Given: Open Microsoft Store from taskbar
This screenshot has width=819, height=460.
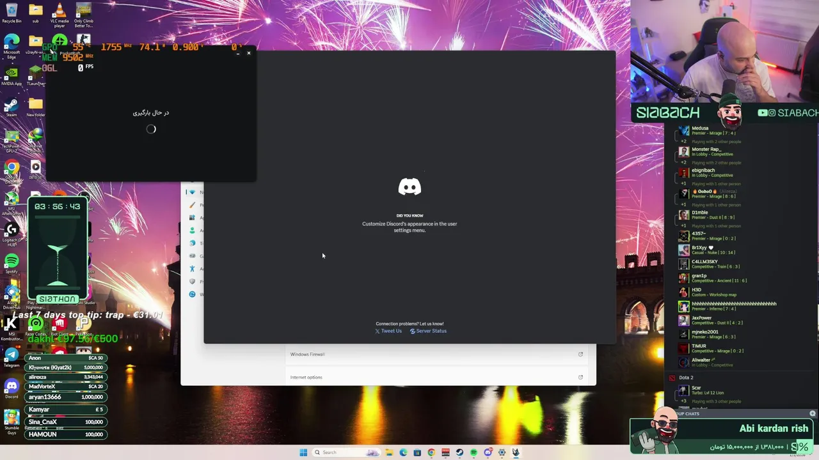Looking at the screenshot, I should (x=417, y=452).
